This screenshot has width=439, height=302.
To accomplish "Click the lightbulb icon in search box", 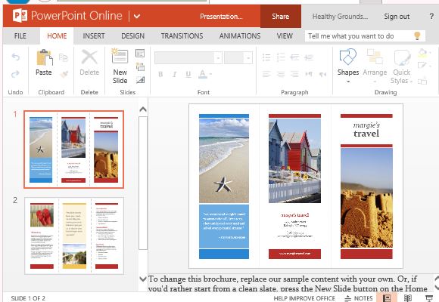I will (x=417, y=35).
